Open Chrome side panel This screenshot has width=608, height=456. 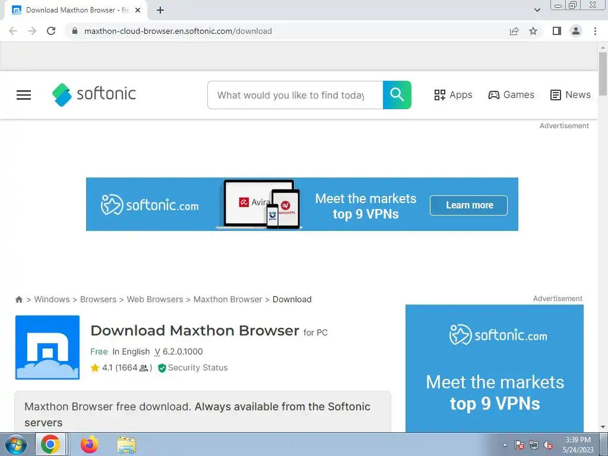557,31
